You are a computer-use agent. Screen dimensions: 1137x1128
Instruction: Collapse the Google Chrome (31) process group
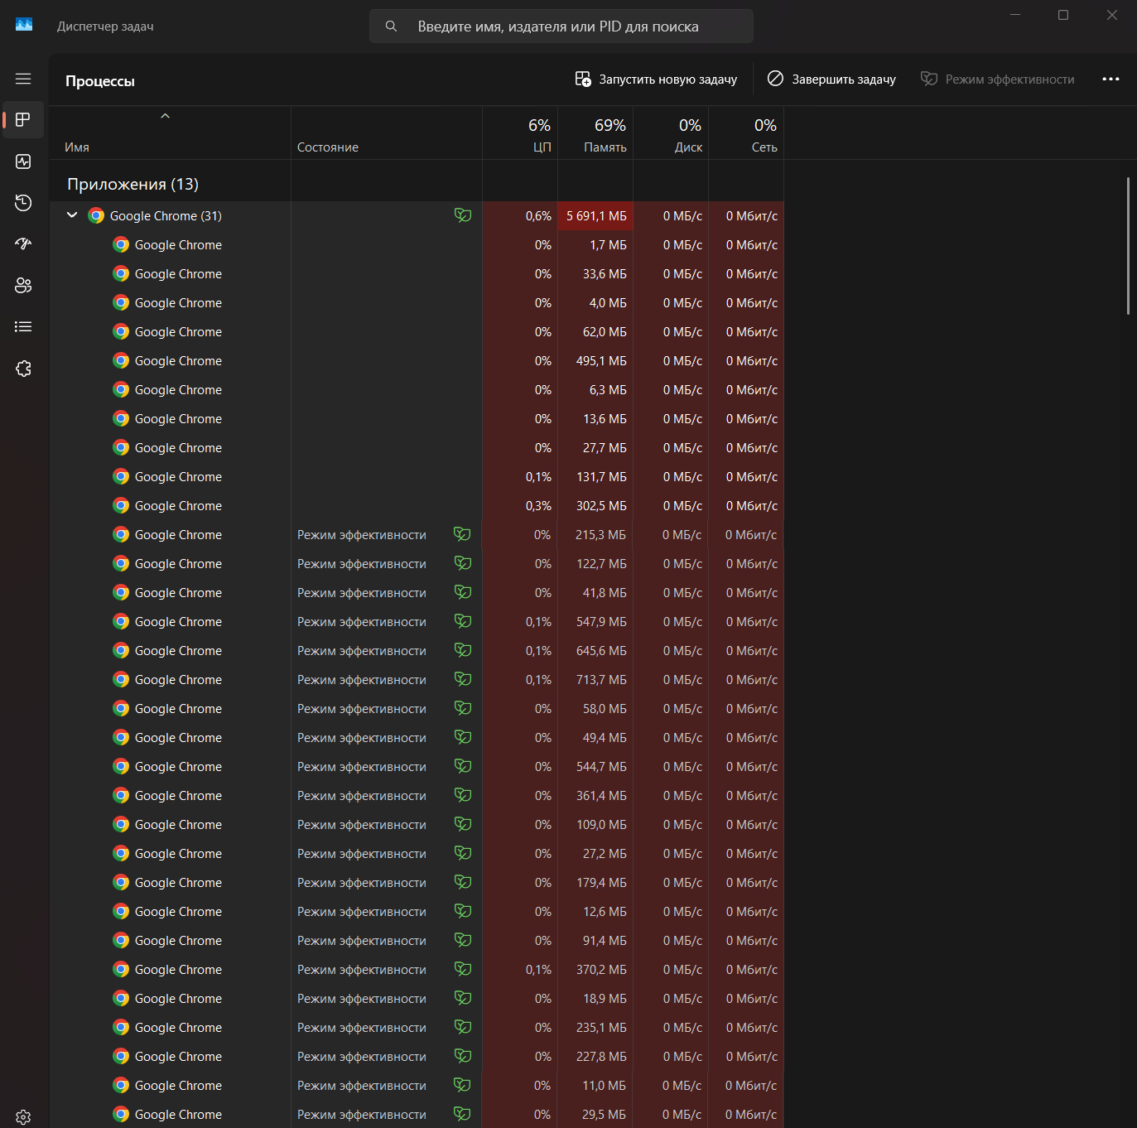coord(72,215)
